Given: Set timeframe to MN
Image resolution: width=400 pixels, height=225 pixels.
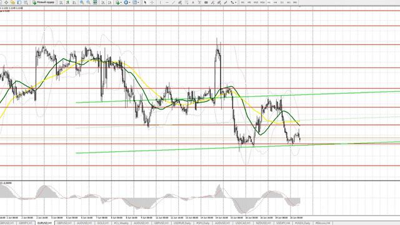Looking at the screenshot, I should 294,2.
